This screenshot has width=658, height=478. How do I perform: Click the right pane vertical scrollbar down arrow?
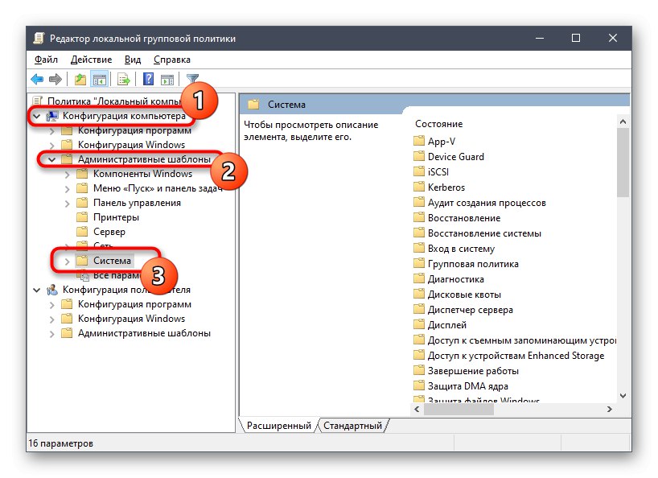[x=623, y=395]
